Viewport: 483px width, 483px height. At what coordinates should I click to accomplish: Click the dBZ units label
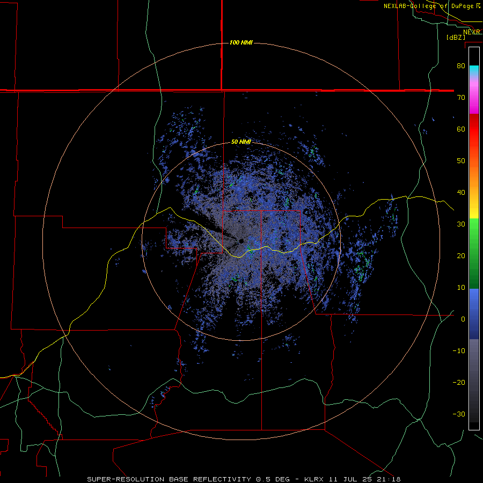click(x=456, y=38)
